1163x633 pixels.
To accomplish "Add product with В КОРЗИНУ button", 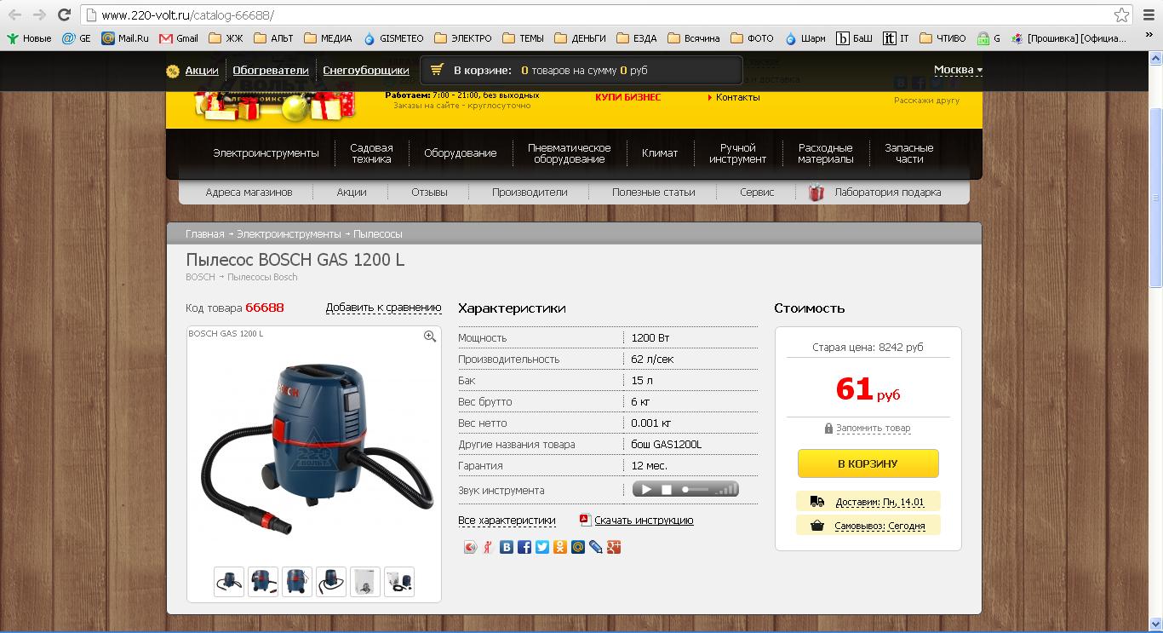I will (868, 463).
